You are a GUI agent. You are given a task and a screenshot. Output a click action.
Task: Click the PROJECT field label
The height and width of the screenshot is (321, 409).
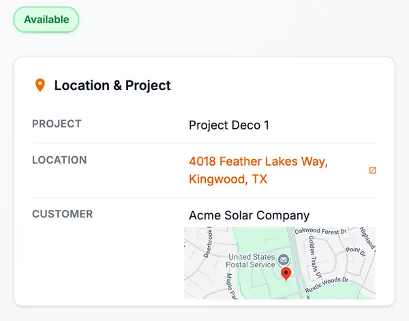point(57,124)
